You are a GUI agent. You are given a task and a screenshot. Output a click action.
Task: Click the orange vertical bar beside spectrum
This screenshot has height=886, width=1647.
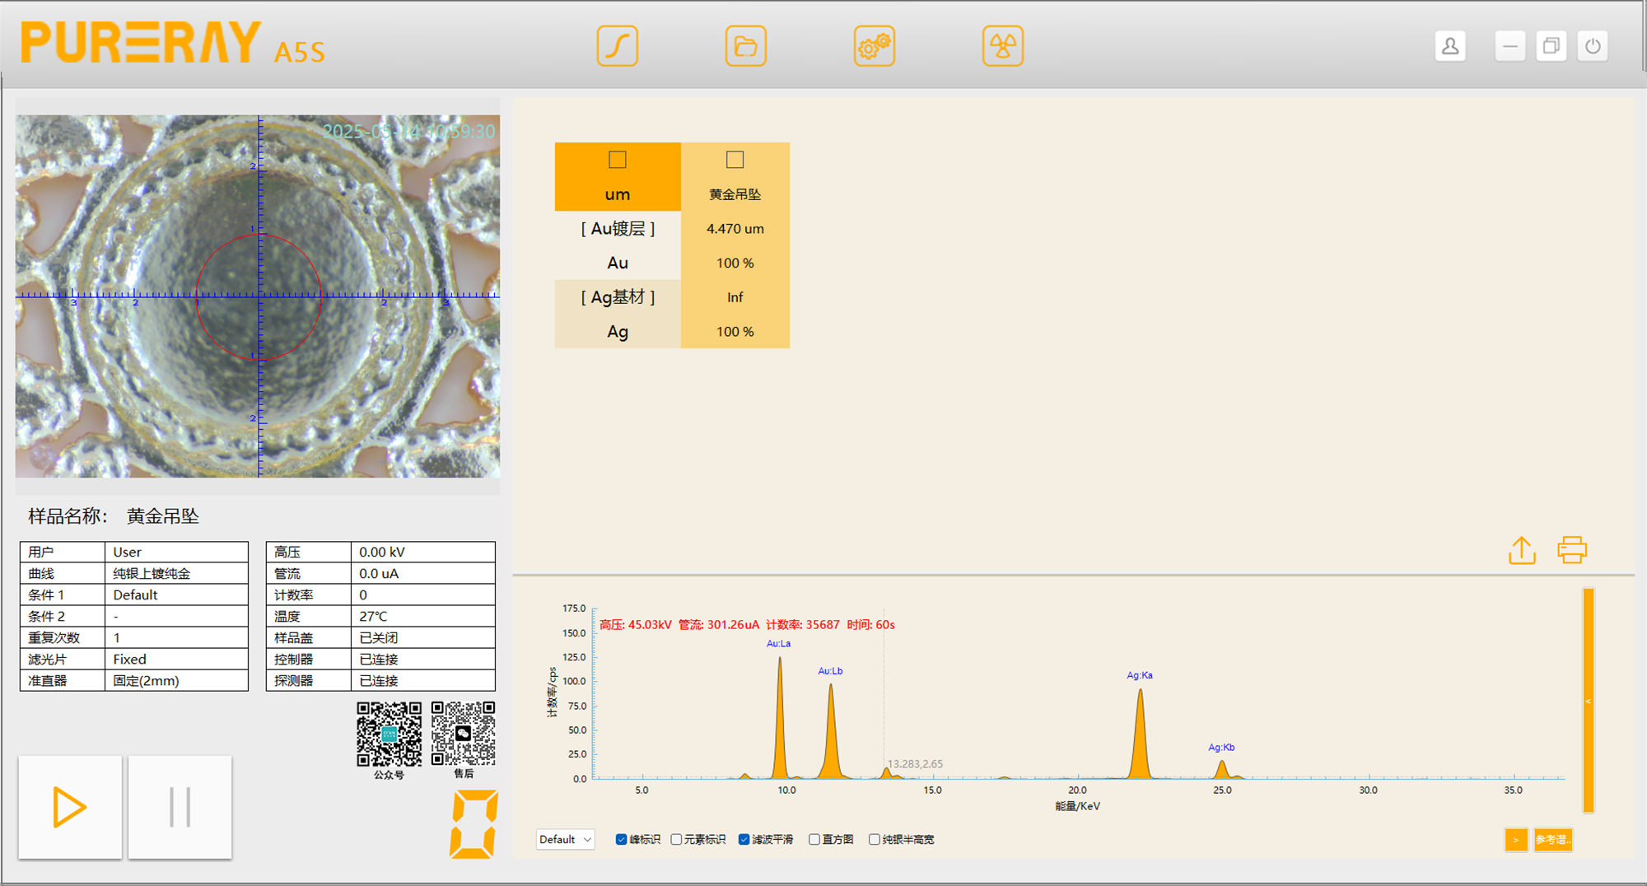point(1588,700)
